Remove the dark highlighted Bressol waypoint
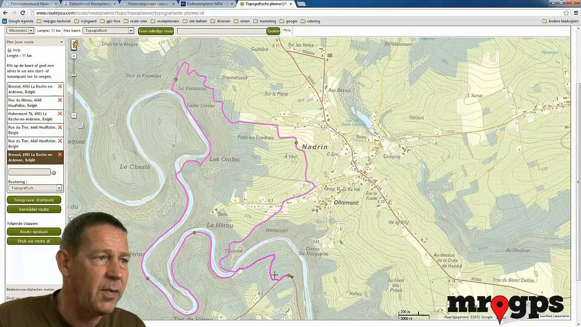 point(59,154)
